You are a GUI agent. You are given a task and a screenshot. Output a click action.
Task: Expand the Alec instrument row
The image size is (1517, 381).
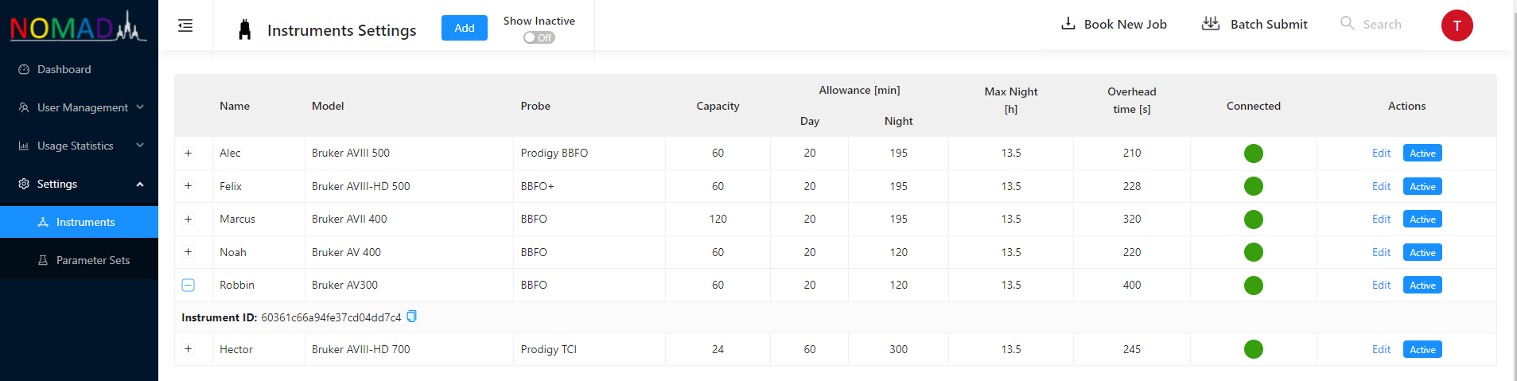pyautogui.click(x=189, y=153)
